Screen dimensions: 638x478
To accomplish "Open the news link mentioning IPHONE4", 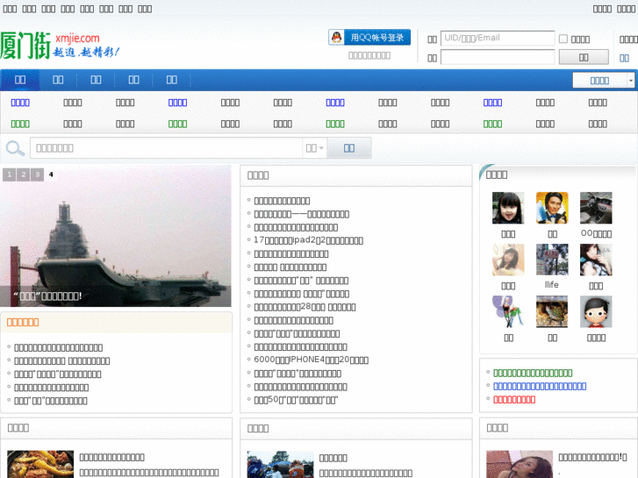I will (x=311, y=360).
